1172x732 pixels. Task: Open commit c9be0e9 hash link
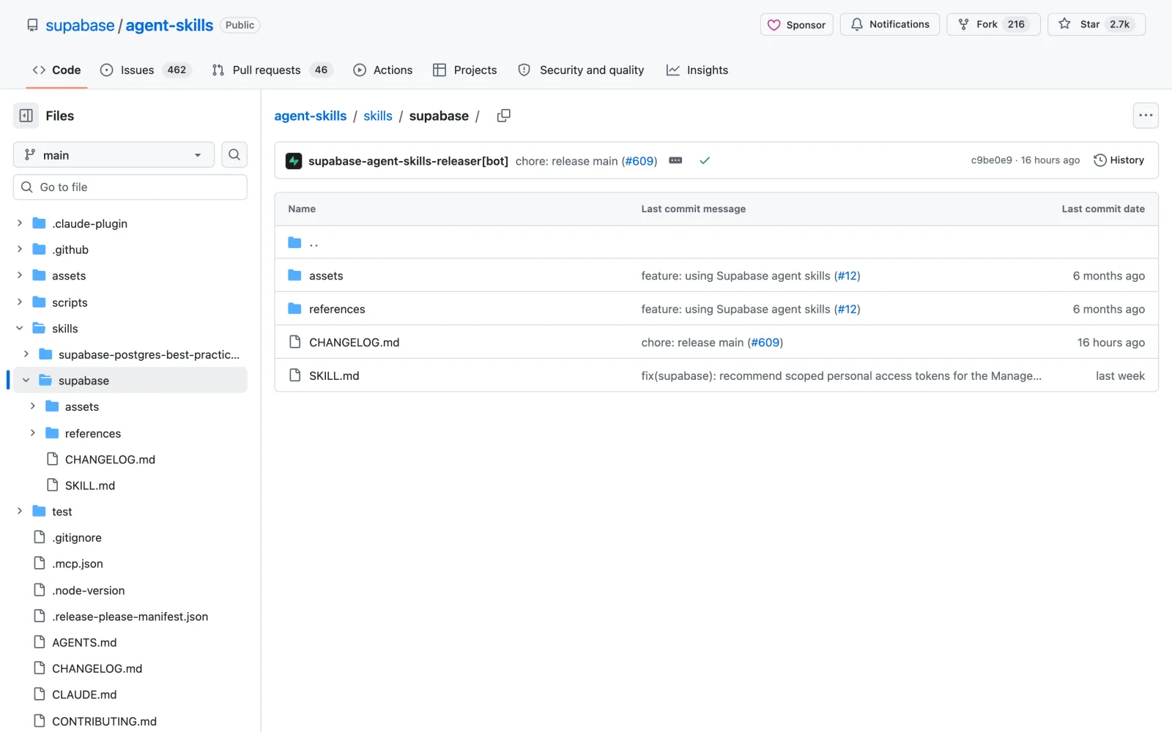(x=991, y=160)
